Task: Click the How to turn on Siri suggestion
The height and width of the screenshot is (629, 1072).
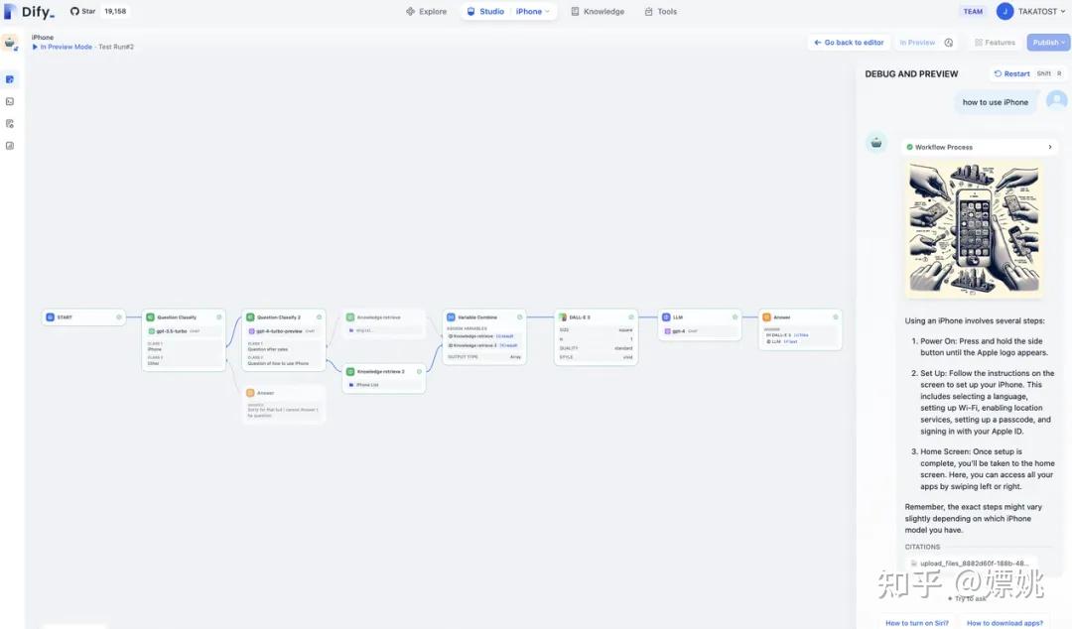Action: [915, 622]
